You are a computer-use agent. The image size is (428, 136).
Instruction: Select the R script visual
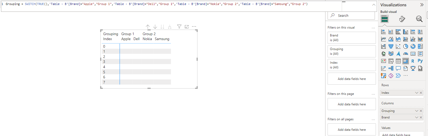[413, 61]
